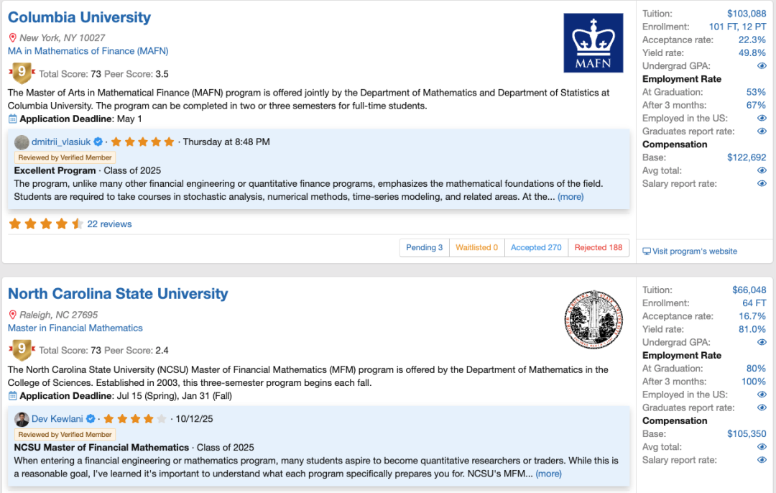
Task: Reveal Columbia's Undergrad GPA via eye icon
Action: (x=762, y=66)
